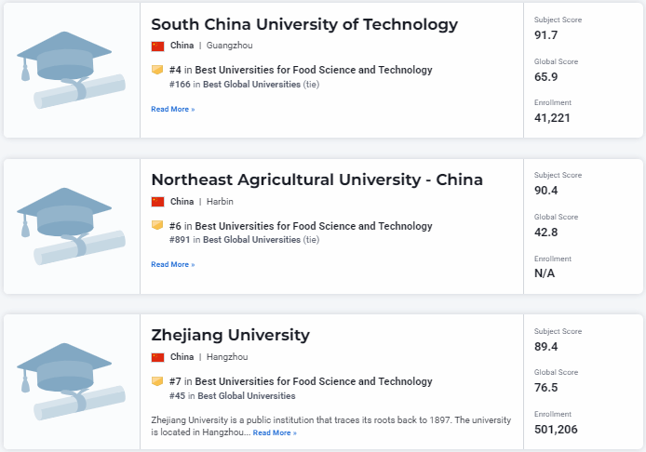
Task: Click #166 in Best Global Universities link
Action: point(235,84)
